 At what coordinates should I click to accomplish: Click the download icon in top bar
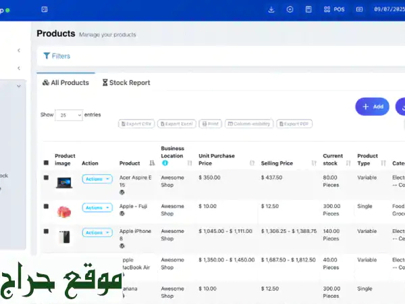click(271, 9)
